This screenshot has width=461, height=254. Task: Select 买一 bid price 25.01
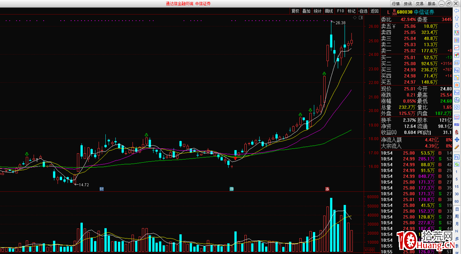pyautogui.click(x=410, y=57)
